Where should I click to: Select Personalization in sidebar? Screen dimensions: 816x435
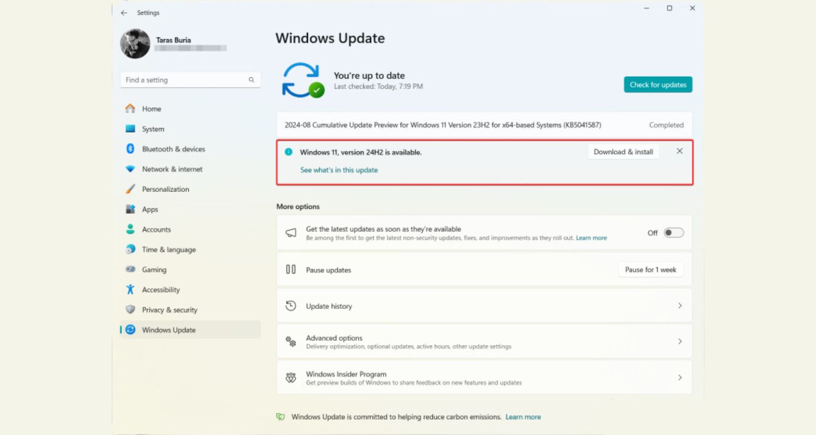tap(190, 189)
